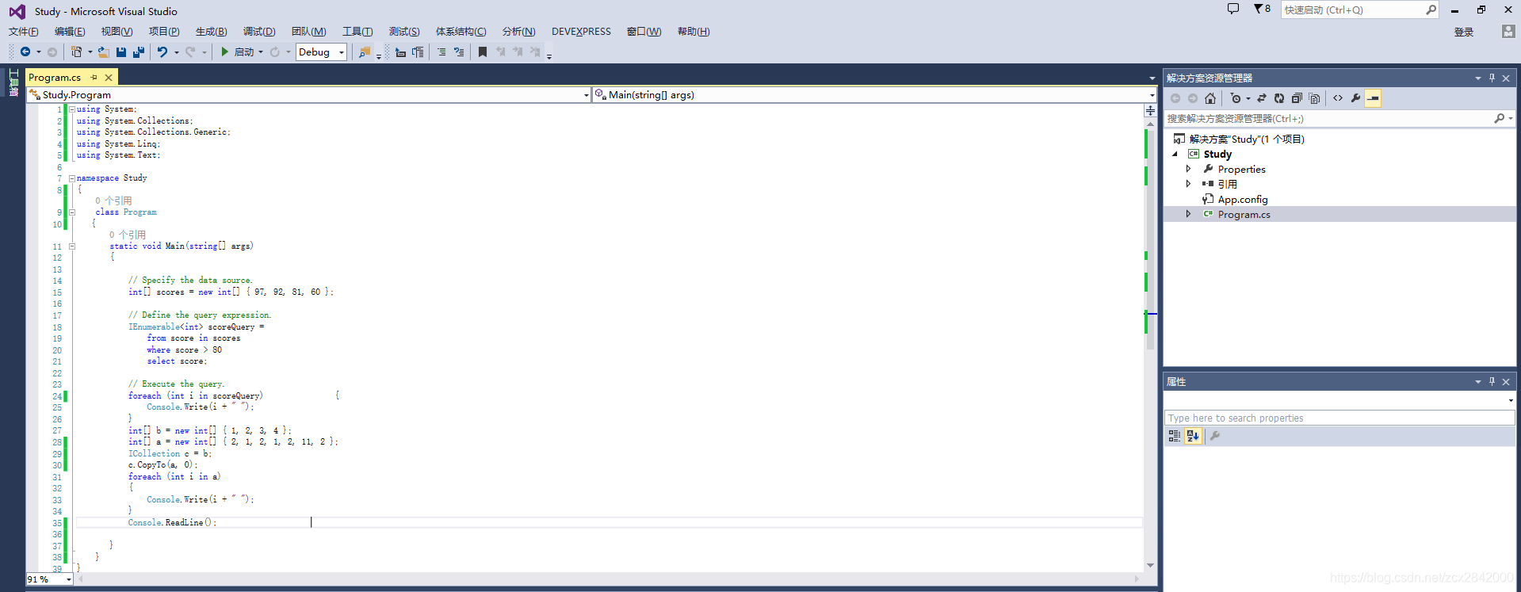Click the Find in Files icon
Viewport: 1521px width, 592px height.
click(x=365, y=52)
